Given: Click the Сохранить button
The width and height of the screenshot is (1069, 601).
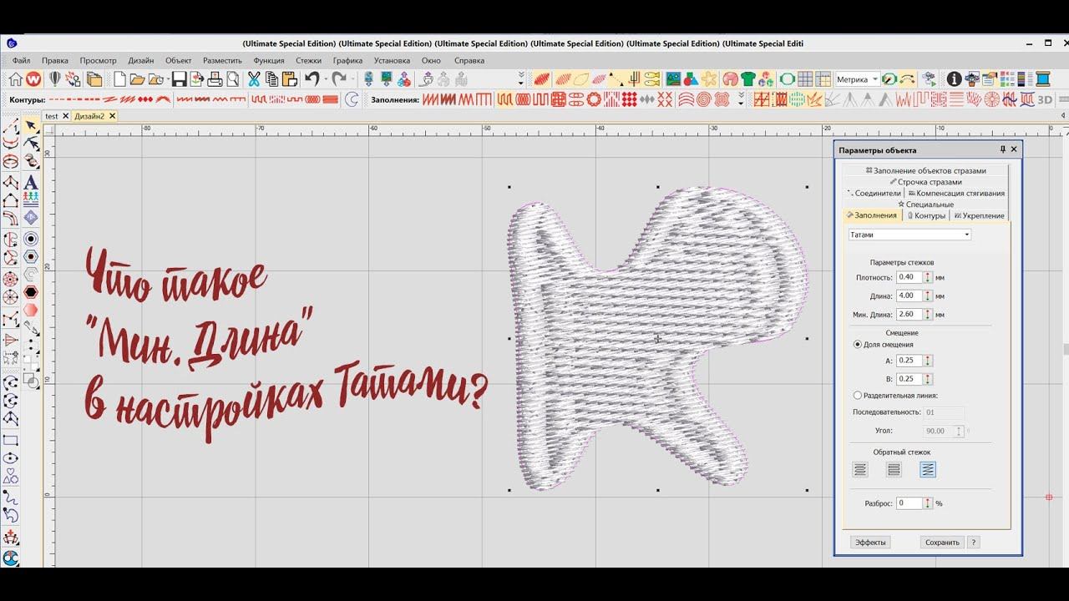Looking at the screenshot, I should [x=942, y=542].
